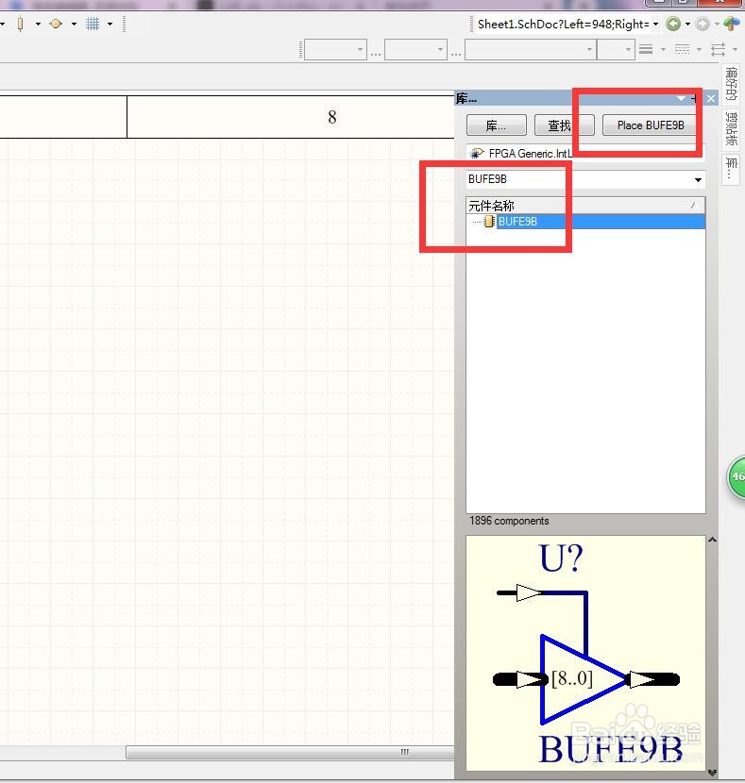Open the Back history dropdown arrow
This screenshot has height=783, width=745.
(x=687, y=24)
